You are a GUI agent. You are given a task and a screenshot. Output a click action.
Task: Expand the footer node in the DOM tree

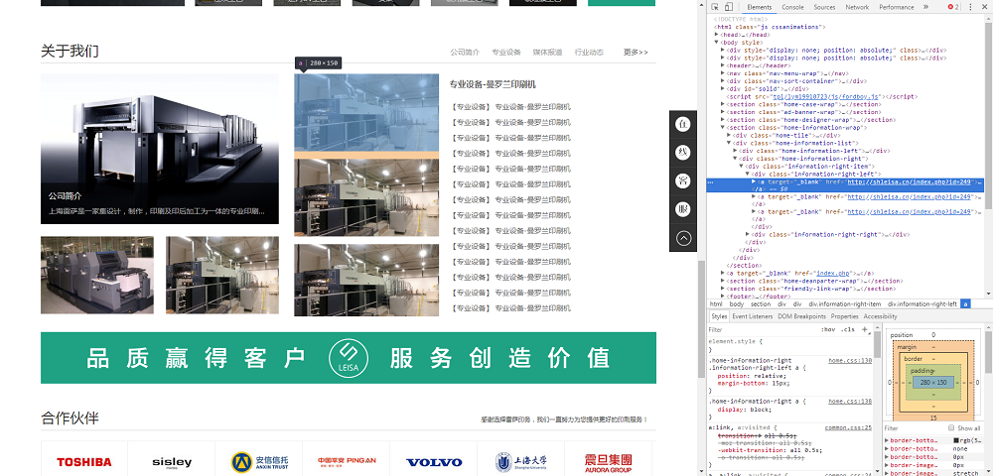point(723,296)
